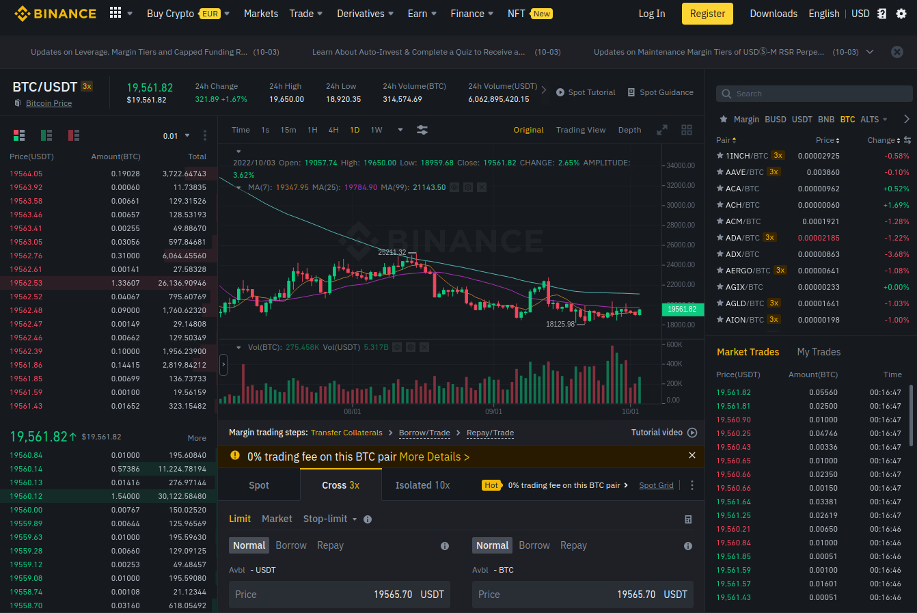This screenshot has height=613, width=917.
Task: Open the help/support center icon
Action: click(x=882, y=14)
